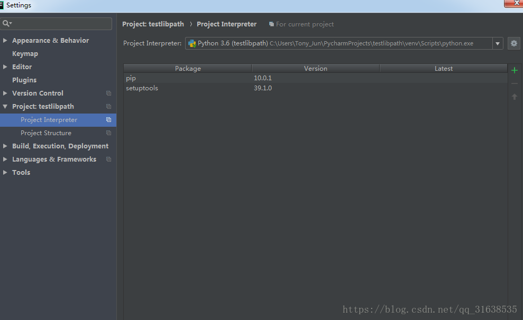
Task: Expand the Tools section arrow
Action: pos(5,172)
